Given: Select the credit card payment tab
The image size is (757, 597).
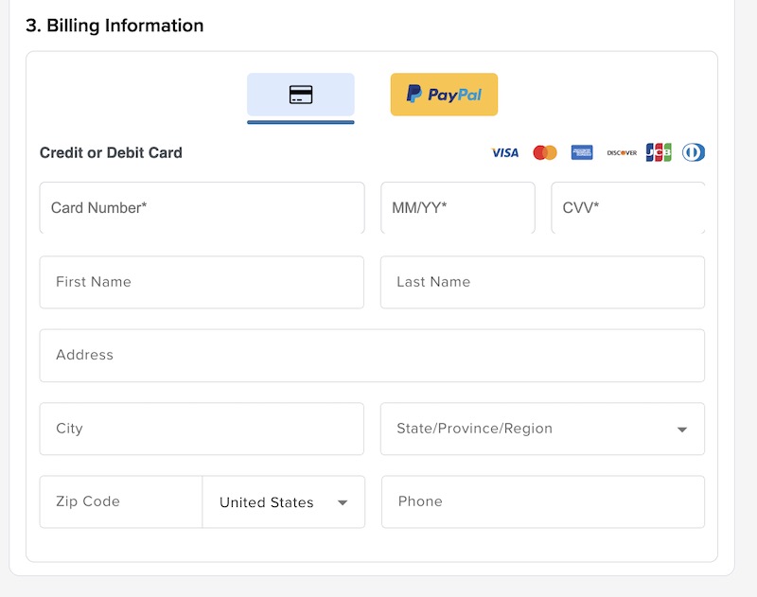Looking at the screenshot, I should (x=300, y=95).
